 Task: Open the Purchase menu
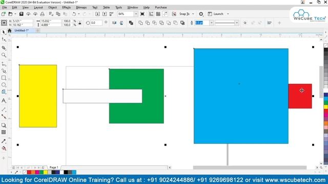coord(160,7)
